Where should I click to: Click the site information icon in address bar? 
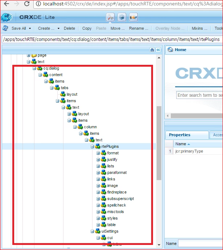(x=38, y=4)
